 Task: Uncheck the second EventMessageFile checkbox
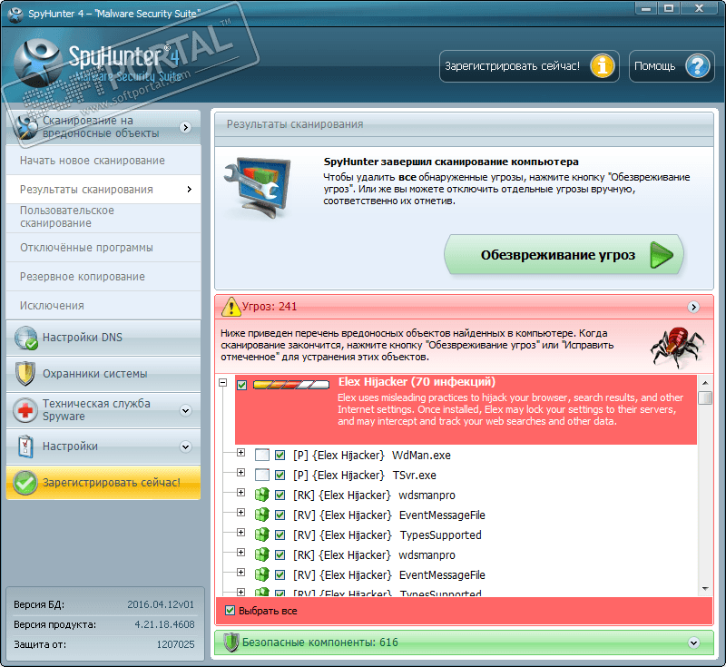(x=280, y=574)
